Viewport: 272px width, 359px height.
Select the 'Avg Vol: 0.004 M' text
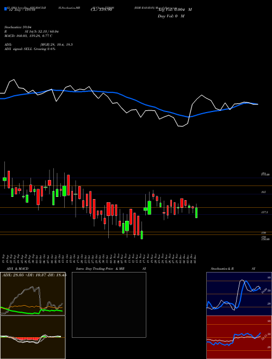(175, 10)
